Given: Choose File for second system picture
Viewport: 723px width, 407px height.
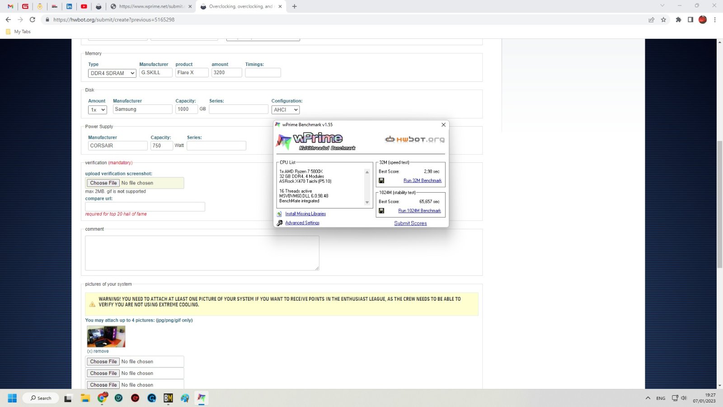Looking at the screenshot, I should [103, 361].
